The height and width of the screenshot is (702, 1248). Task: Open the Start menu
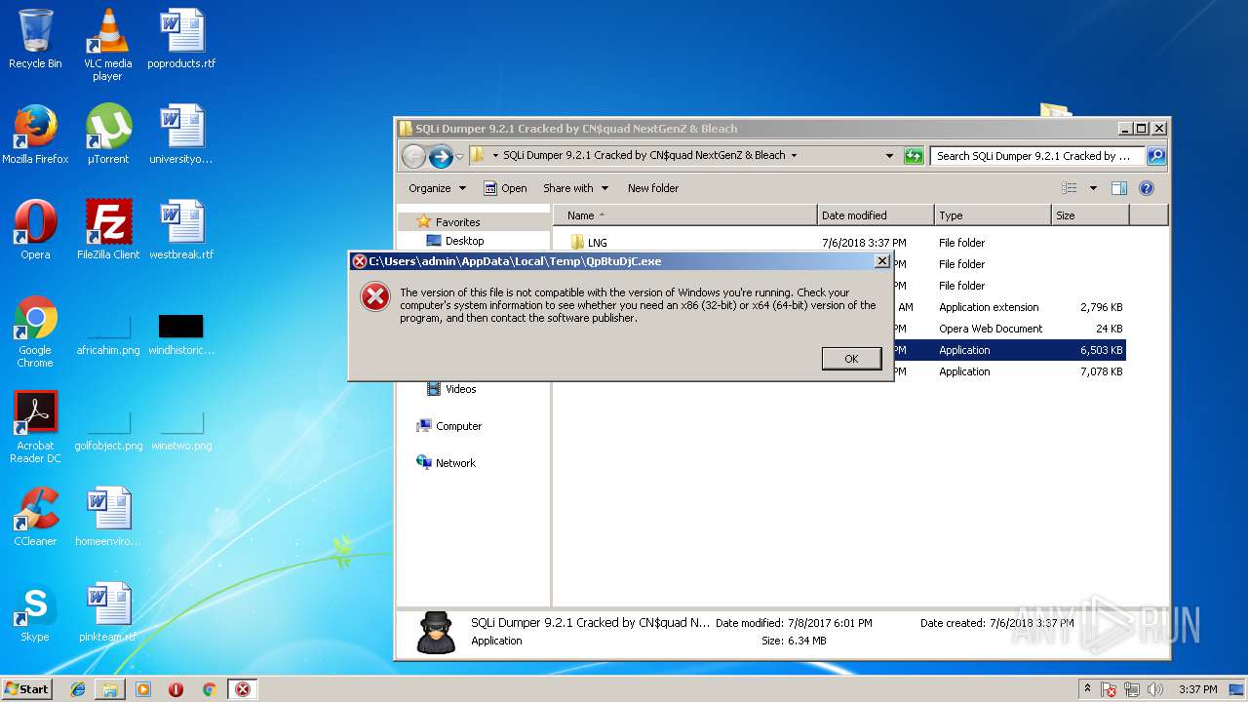point(26,689)
